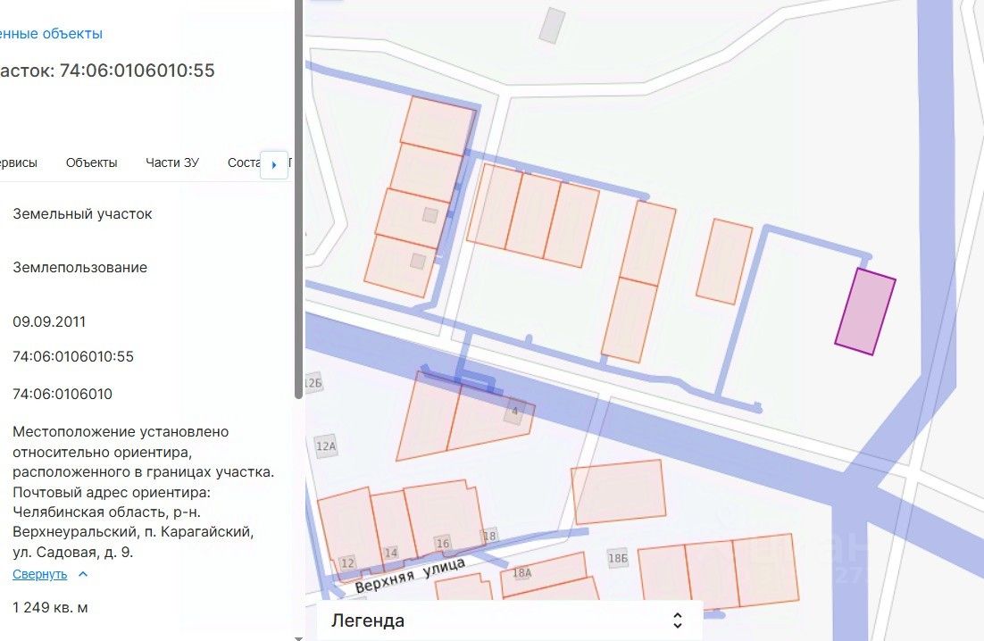Collapse address via chevron next to Свернуть
Screen dimensions: 984x641
pos(83,574)
